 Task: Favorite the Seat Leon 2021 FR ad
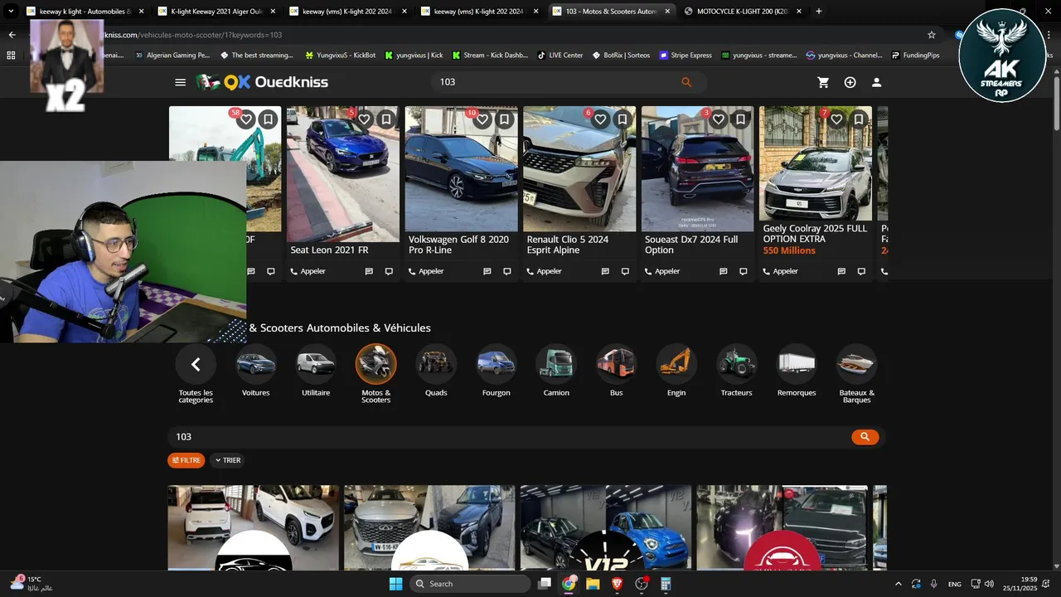[x=364, y=119]
